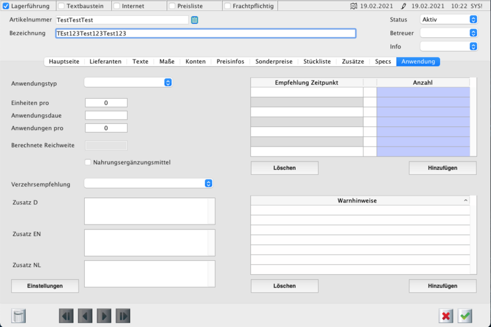The height and width of the screenshot is (327, 491).
Task: Switch to the Hauptseite tab
Action: coord(64,61)
